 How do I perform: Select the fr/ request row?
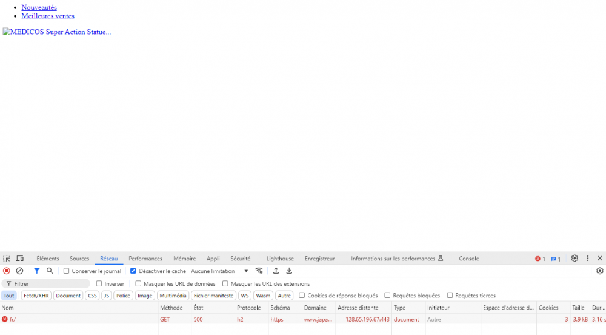[303, 319]
